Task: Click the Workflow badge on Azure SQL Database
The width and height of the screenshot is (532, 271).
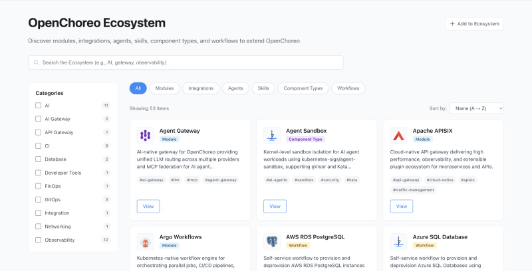Action: [425, 246]
